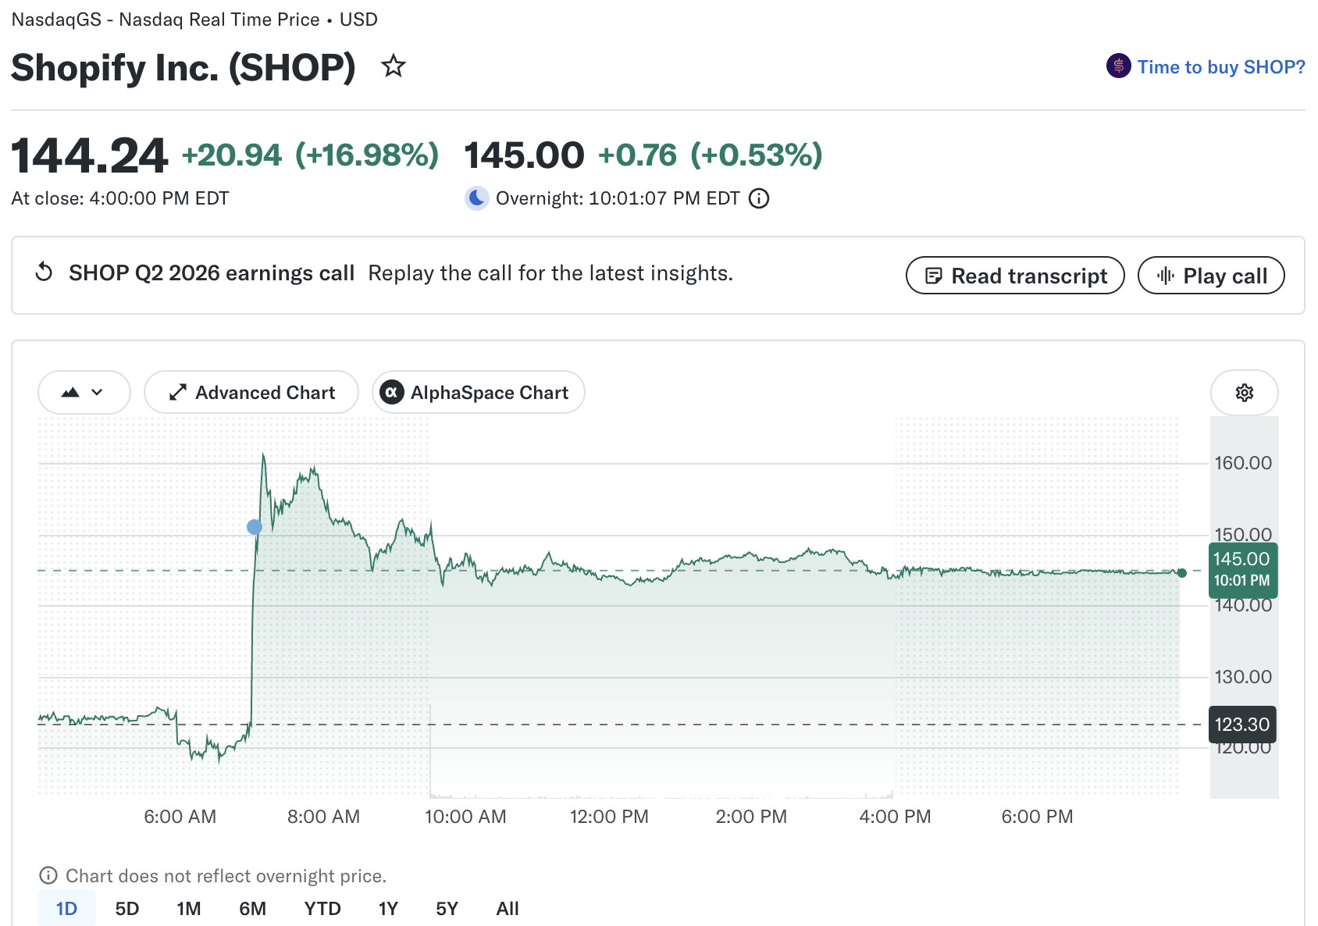The height and width of the screenshot is (926, 1318).
Task: Show the All time range
Action: (508, 909)
